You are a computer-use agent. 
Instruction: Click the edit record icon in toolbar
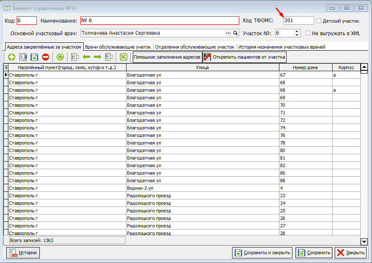click(23, 57)
